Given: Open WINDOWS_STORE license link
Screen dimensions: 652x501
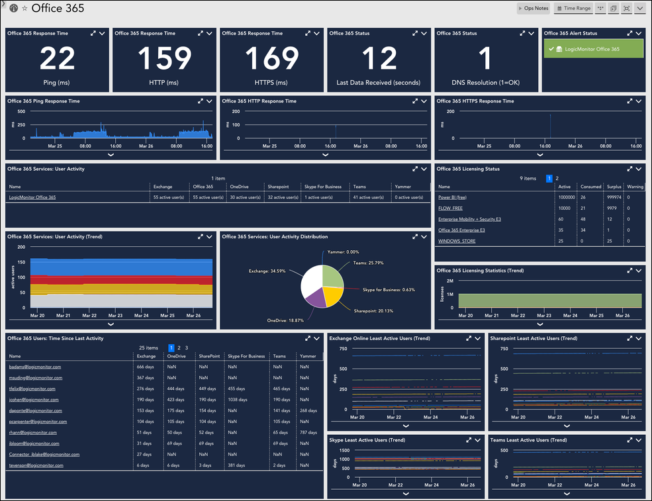Looking at the screenshot, I should point(457,241).
